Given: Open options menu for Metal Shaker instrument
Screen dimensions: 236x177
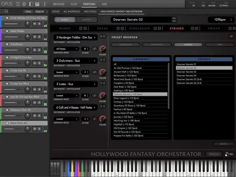Looking at the screenshot, I should pos(46,31).
